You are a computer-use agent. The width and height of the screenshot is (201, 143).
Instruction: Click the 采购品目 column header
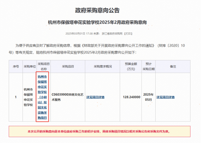click(x=68, y=67)
